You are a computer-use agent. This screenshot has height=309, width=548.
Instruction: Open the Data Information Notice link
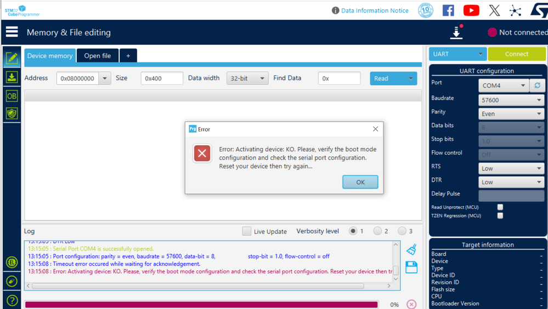tap(375, 10)
